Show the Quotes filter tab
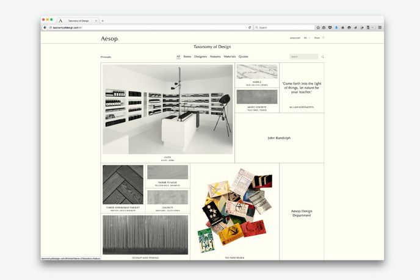This screenshot has height=280, width=420. tap(244, 56)
